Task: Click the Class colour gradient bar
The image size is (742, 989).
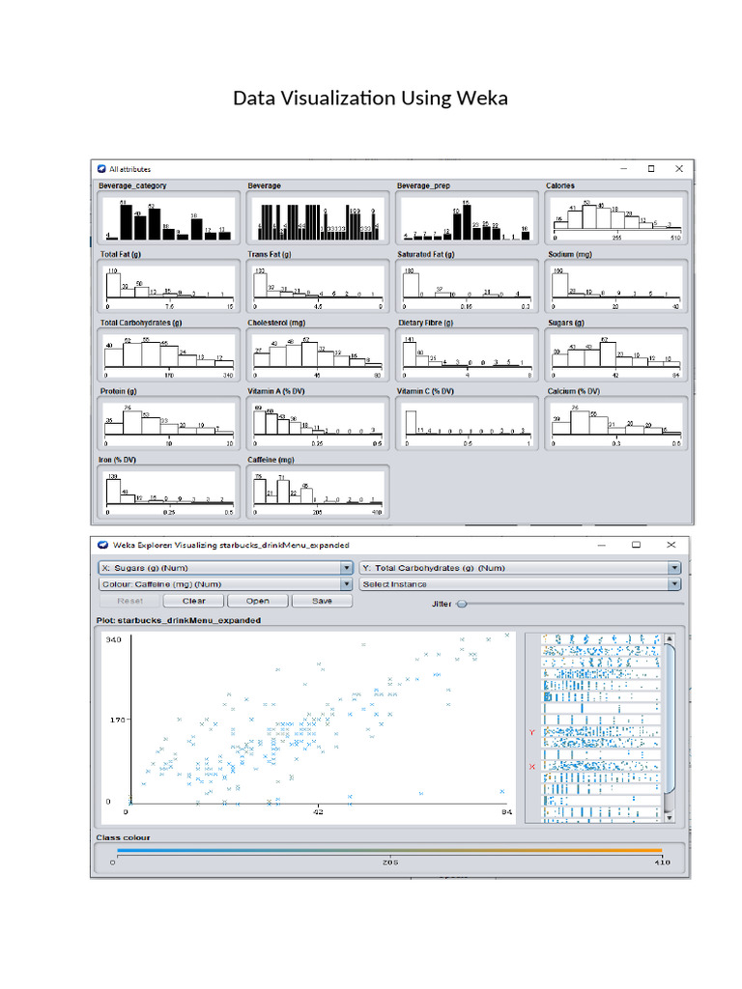Action: coord(389,850)
